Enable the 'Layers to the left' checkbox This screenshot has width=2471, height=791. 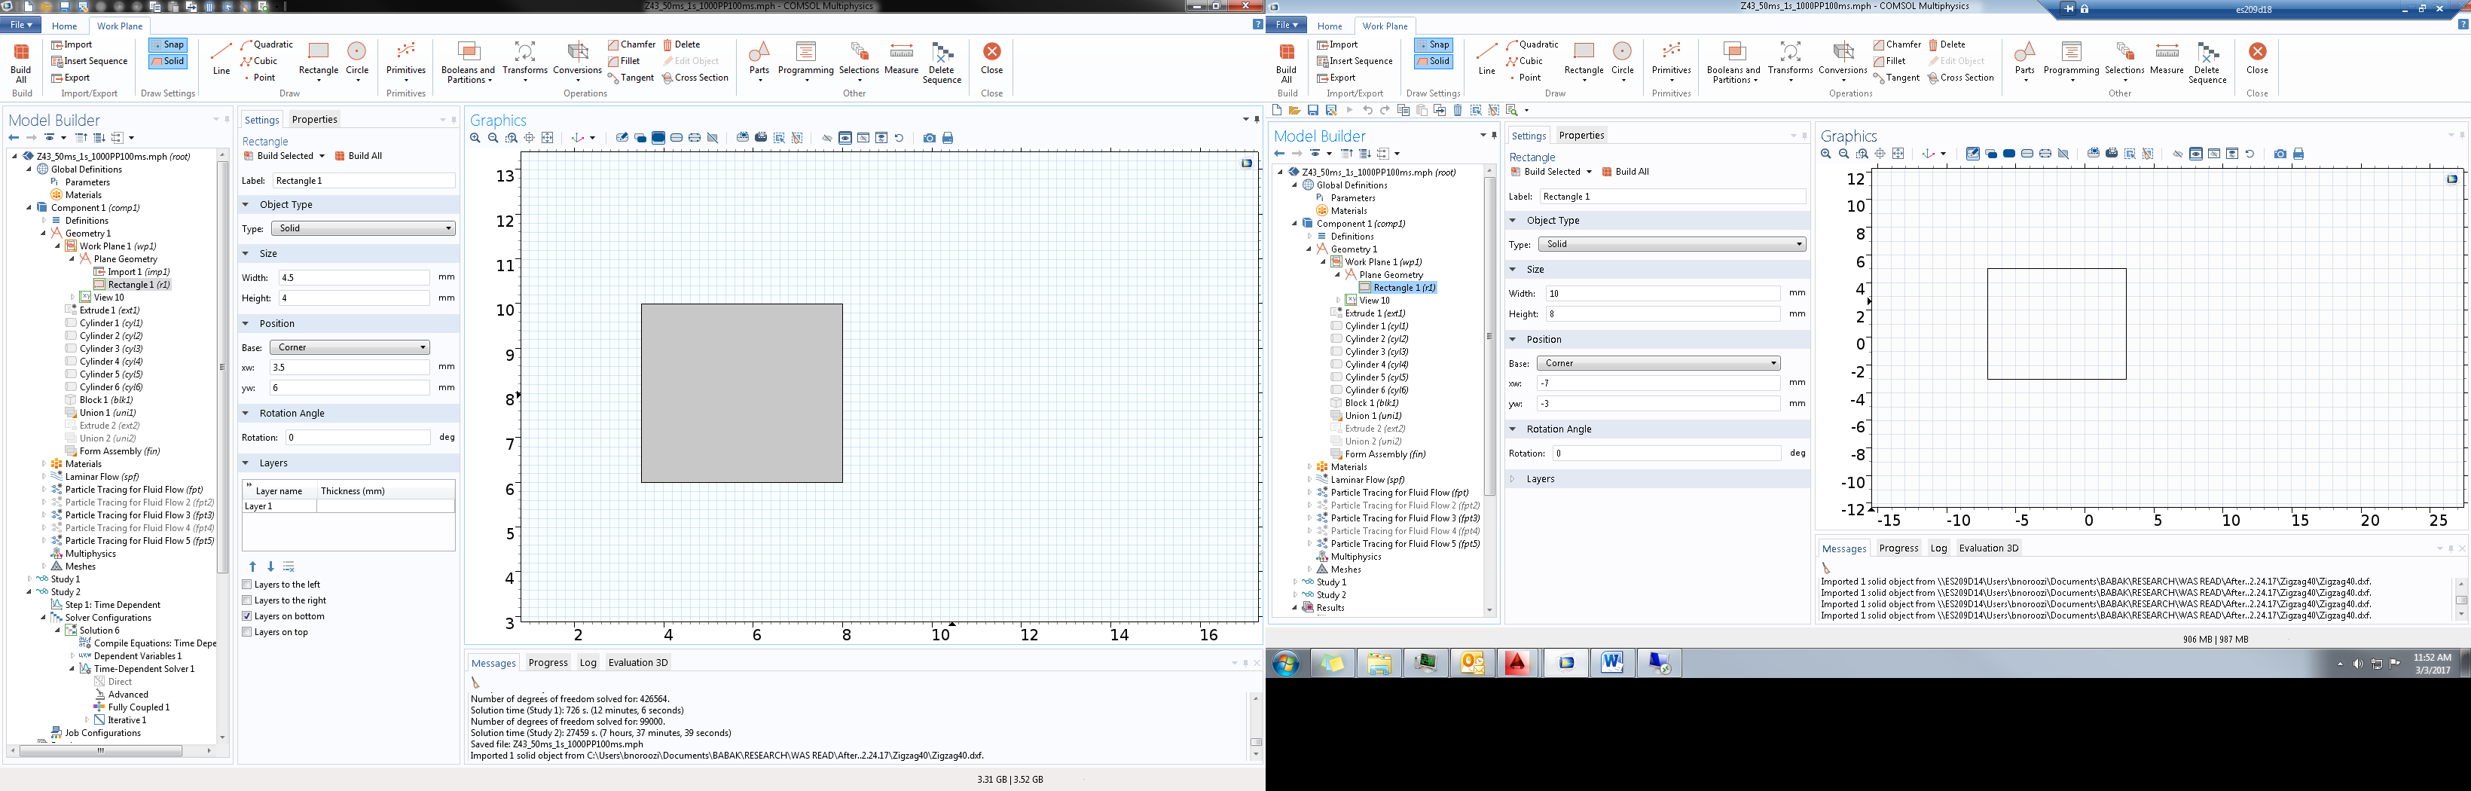coord(248,585)
